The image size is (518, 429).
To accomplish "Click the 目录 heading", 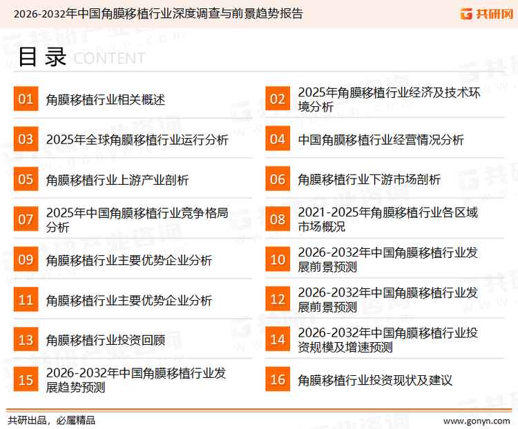I will coord(43,57).
